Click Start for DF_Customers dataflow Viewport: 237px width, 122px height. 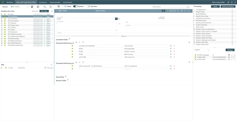(48, 19)
